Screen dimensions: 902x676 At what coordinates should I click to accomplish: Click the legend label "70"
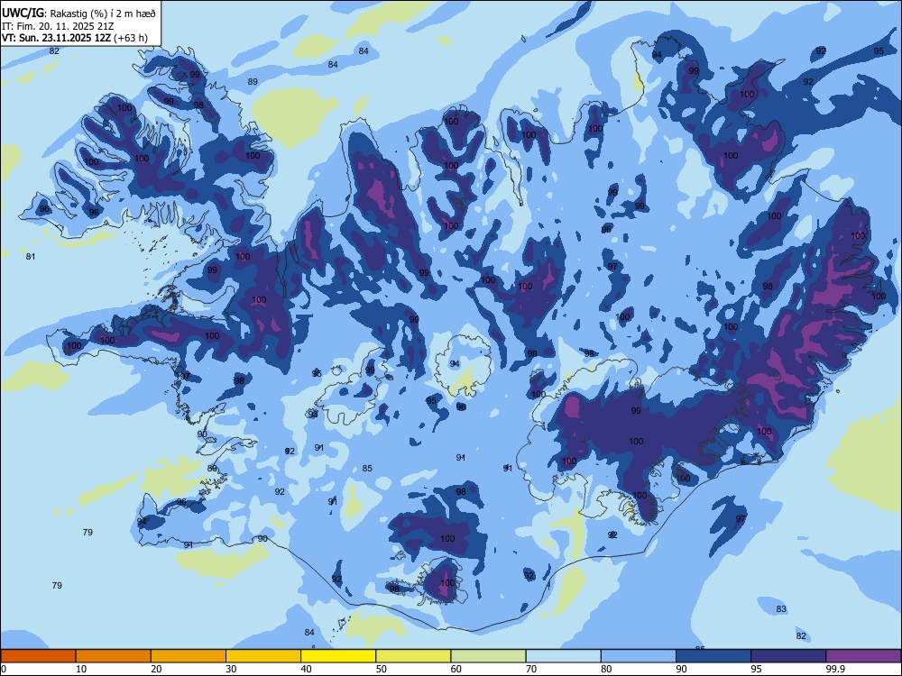pos(531,669)
